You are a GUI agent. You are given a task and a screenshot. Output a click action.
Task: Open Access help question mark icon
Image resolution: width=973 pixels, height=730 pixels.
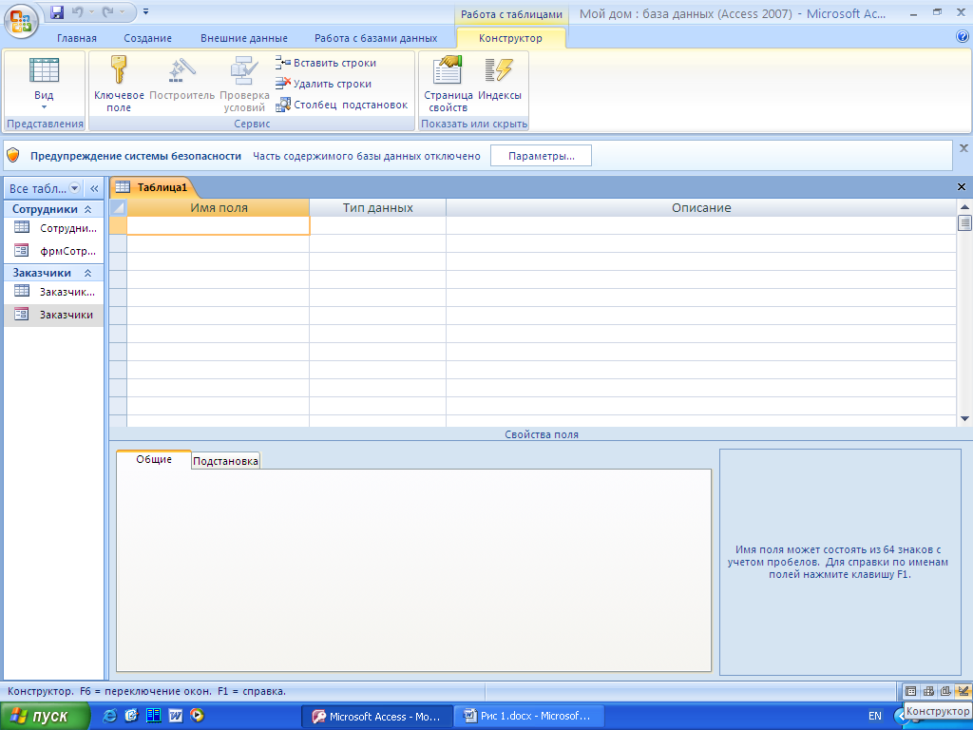pyautogui.click(x=963, y=37)
